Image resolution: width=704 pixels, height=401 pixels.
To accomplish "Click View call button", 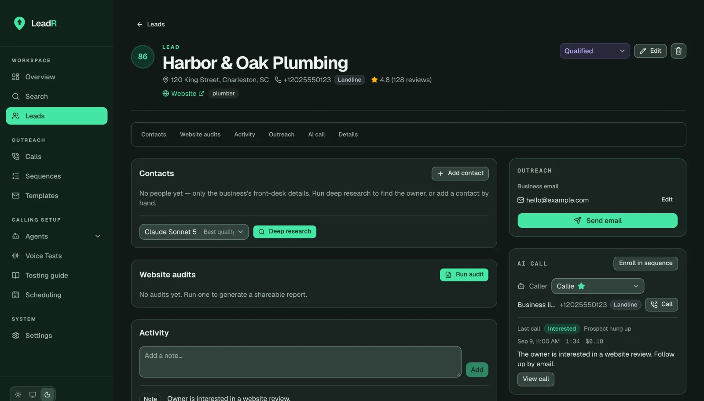I will (x=535, y=379).
